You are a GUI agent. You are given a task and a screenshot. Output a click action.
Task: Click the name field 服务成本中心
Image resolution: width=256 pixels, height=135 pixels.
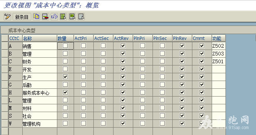40,92
